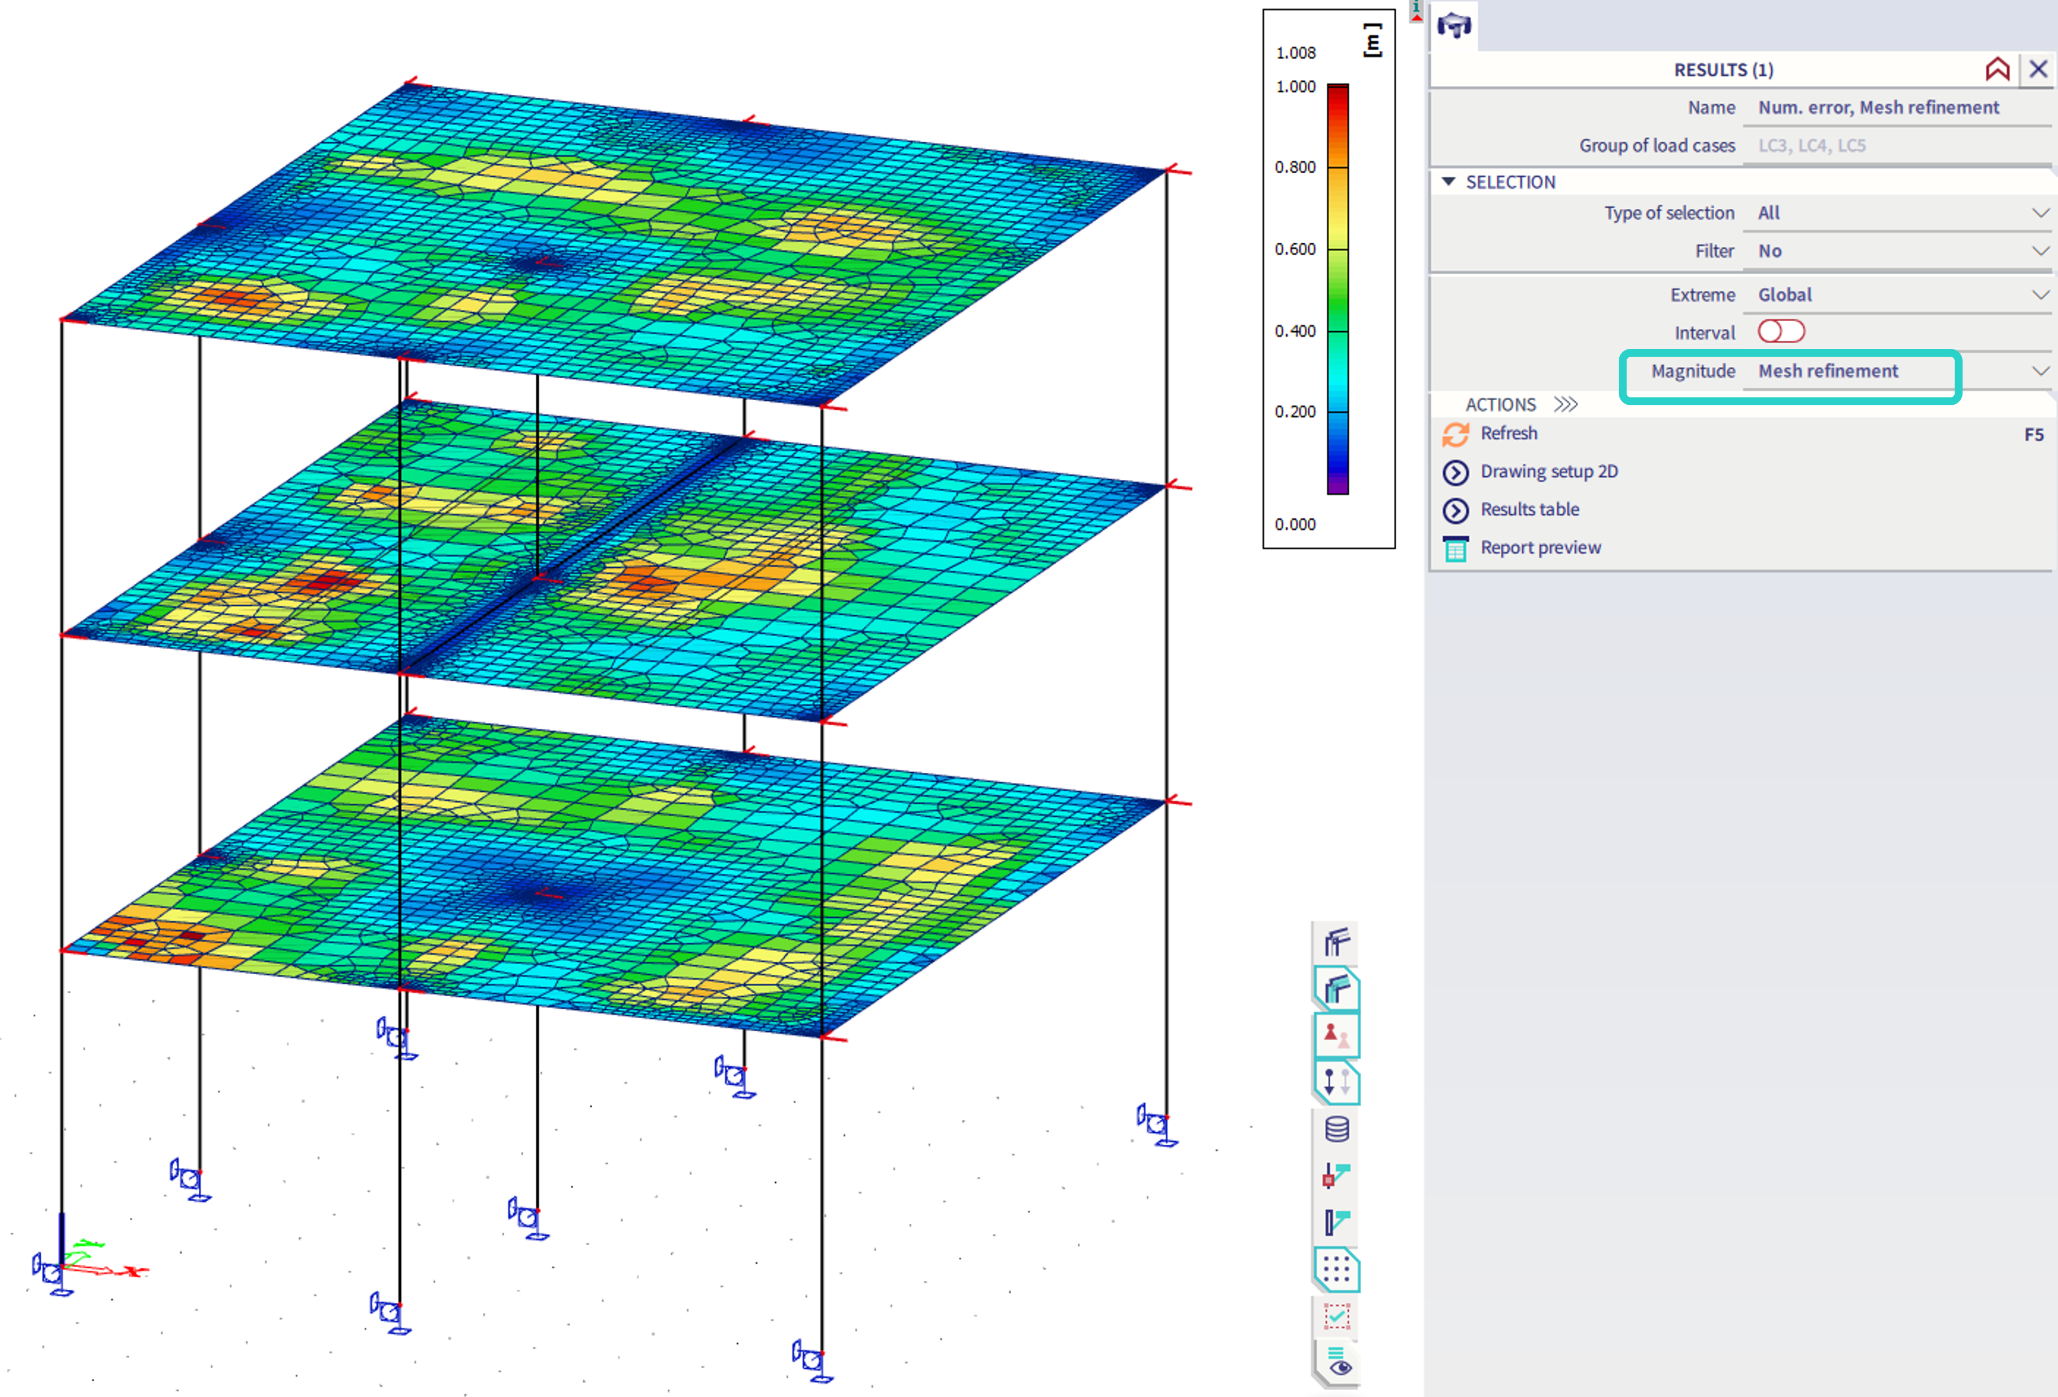Click the supports display pawn icon

(1335, 1034)
